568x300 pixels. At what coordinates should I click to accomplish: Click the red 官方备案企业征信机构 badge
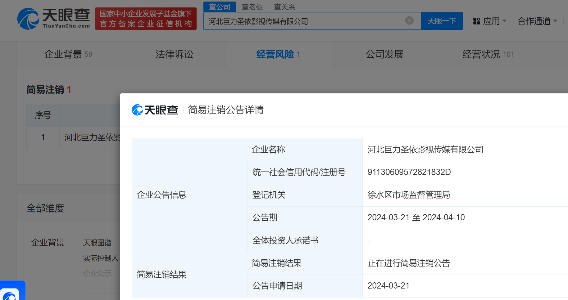146,19
